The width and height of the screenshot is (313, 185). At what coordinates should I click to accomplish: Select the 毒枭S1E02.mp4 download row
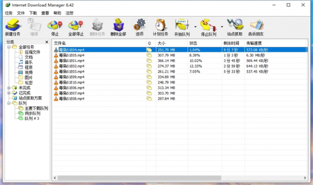(x=180, y=66)
